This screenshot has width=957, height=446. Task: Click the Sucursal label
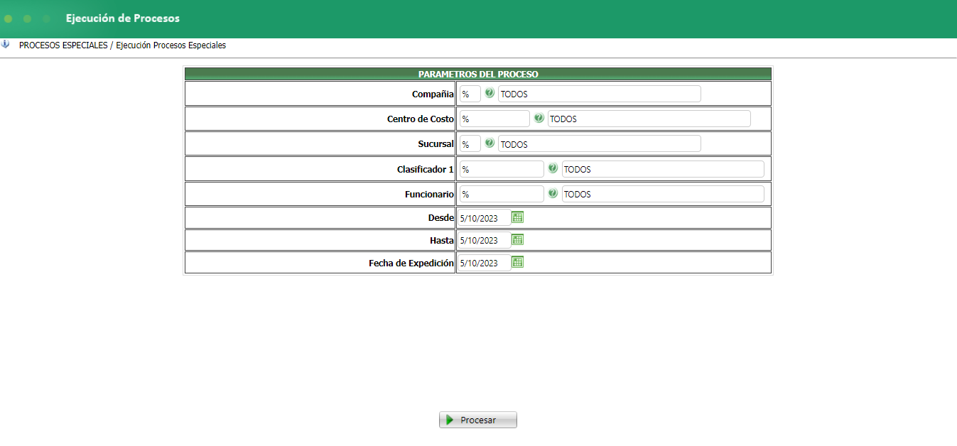pos(436,143)
